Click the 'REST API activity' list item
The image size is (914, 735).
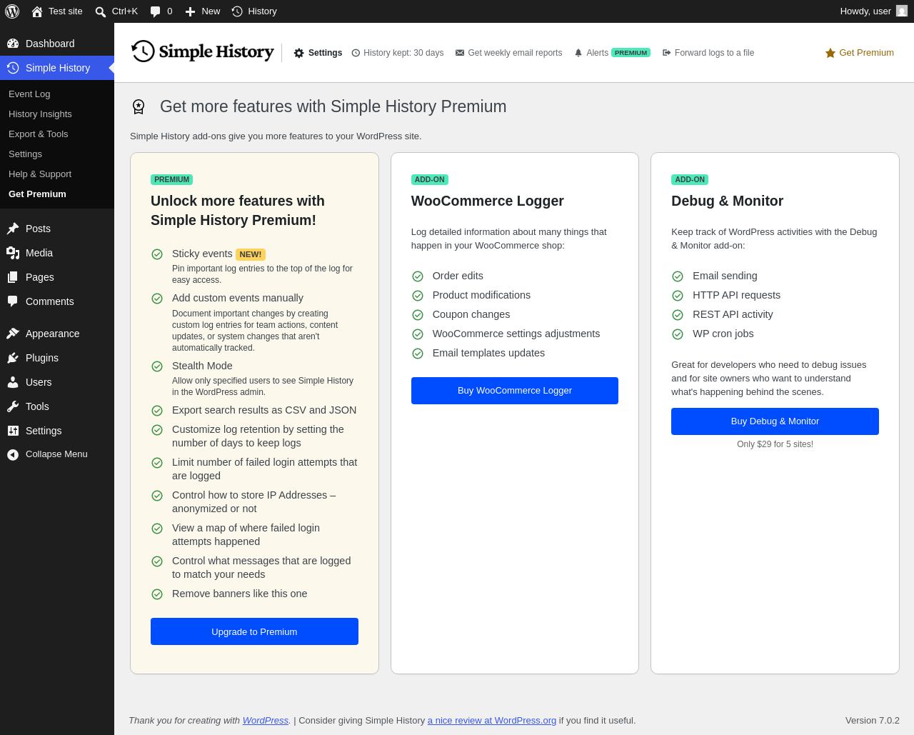click(733, 314)
